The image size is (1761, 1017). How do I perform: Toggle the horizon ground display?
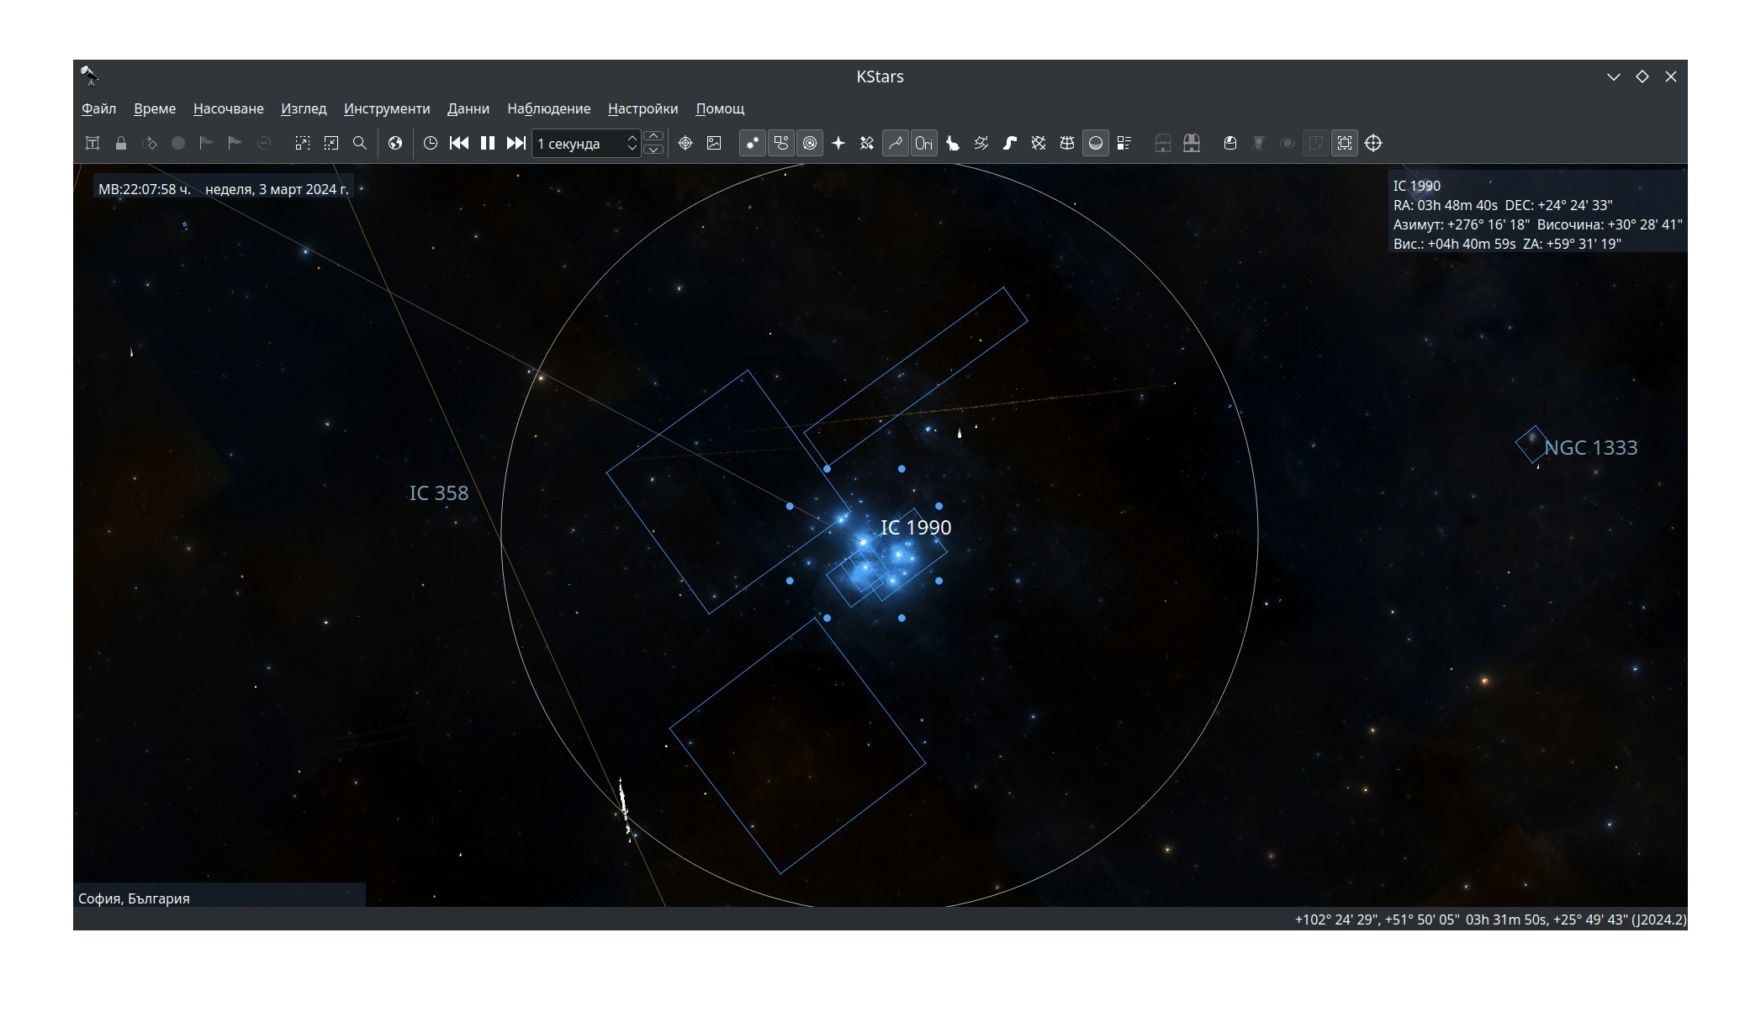(1096, 143)
